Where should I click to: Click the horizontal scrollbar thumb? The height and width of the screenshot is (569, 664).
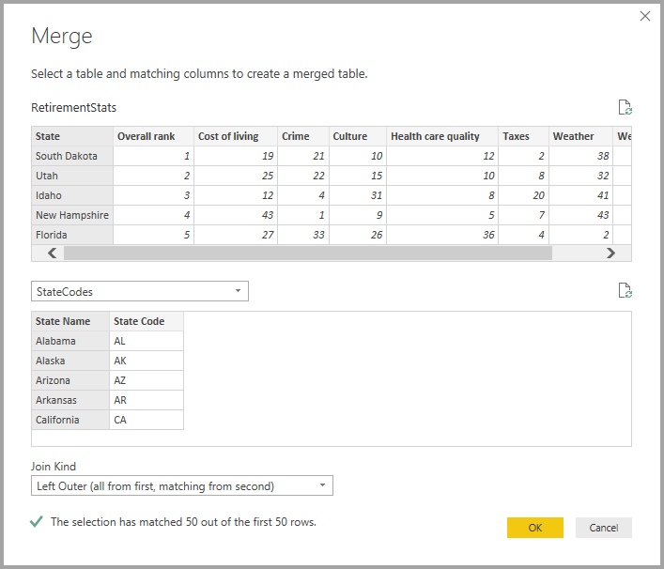[308, 254]
